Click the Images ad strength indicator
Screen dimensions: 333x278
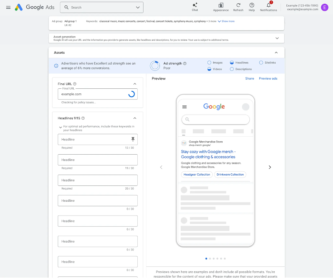tap(217, 62)
